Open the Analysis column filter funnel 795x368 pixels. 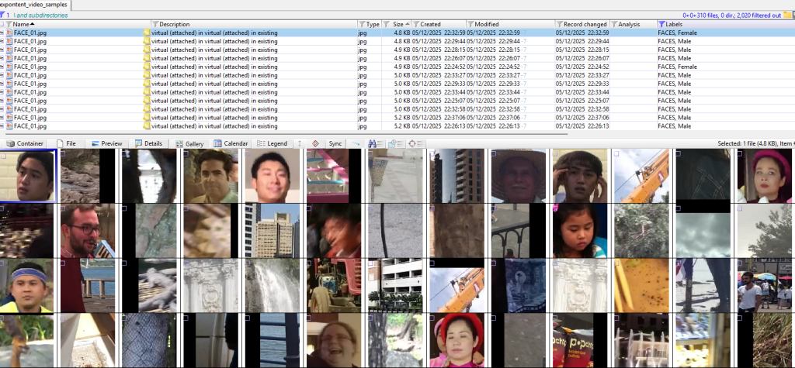[x=614, y=24]
